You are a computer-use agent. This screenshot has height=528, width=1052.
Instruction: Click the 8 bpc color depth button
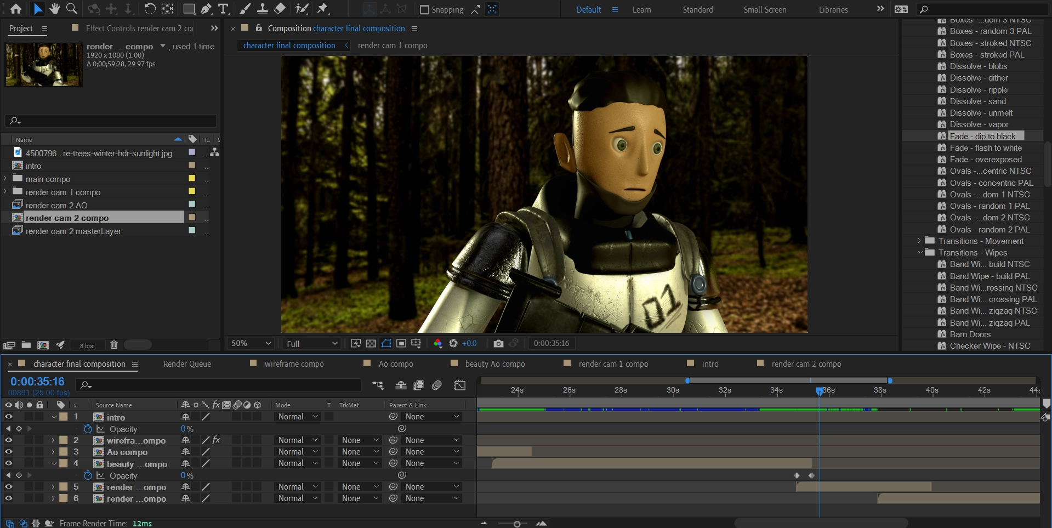[x=87, y=345]
